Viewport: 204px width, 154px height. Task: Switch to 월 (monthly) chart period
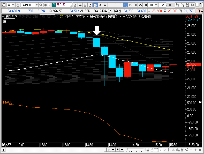pyautogui.click(x=85, y=5)
